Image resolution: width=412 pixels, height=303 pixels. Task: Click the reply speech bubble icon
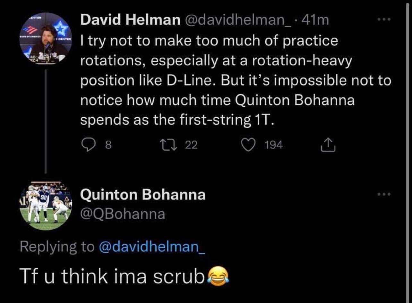click(86, 145)
